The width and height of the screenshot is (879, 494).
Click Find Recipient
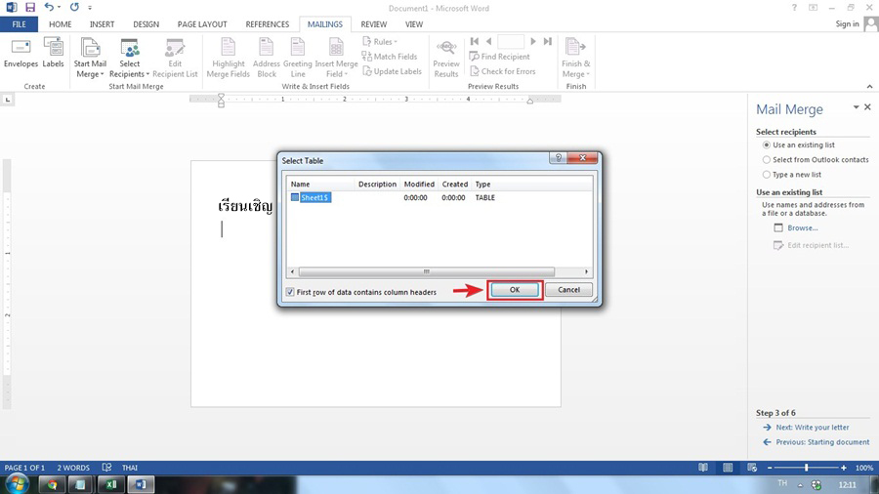[x=499, y=57]
